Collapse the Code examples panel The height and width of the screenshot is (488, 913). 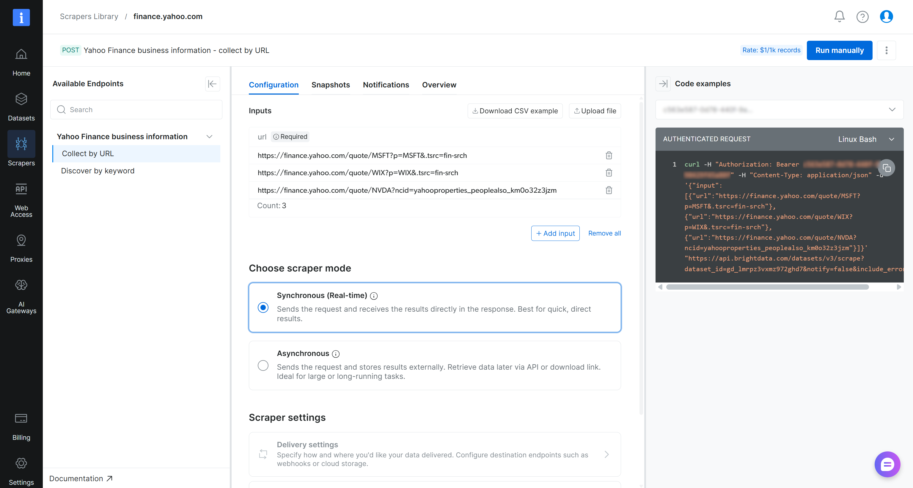click(663, 84)
